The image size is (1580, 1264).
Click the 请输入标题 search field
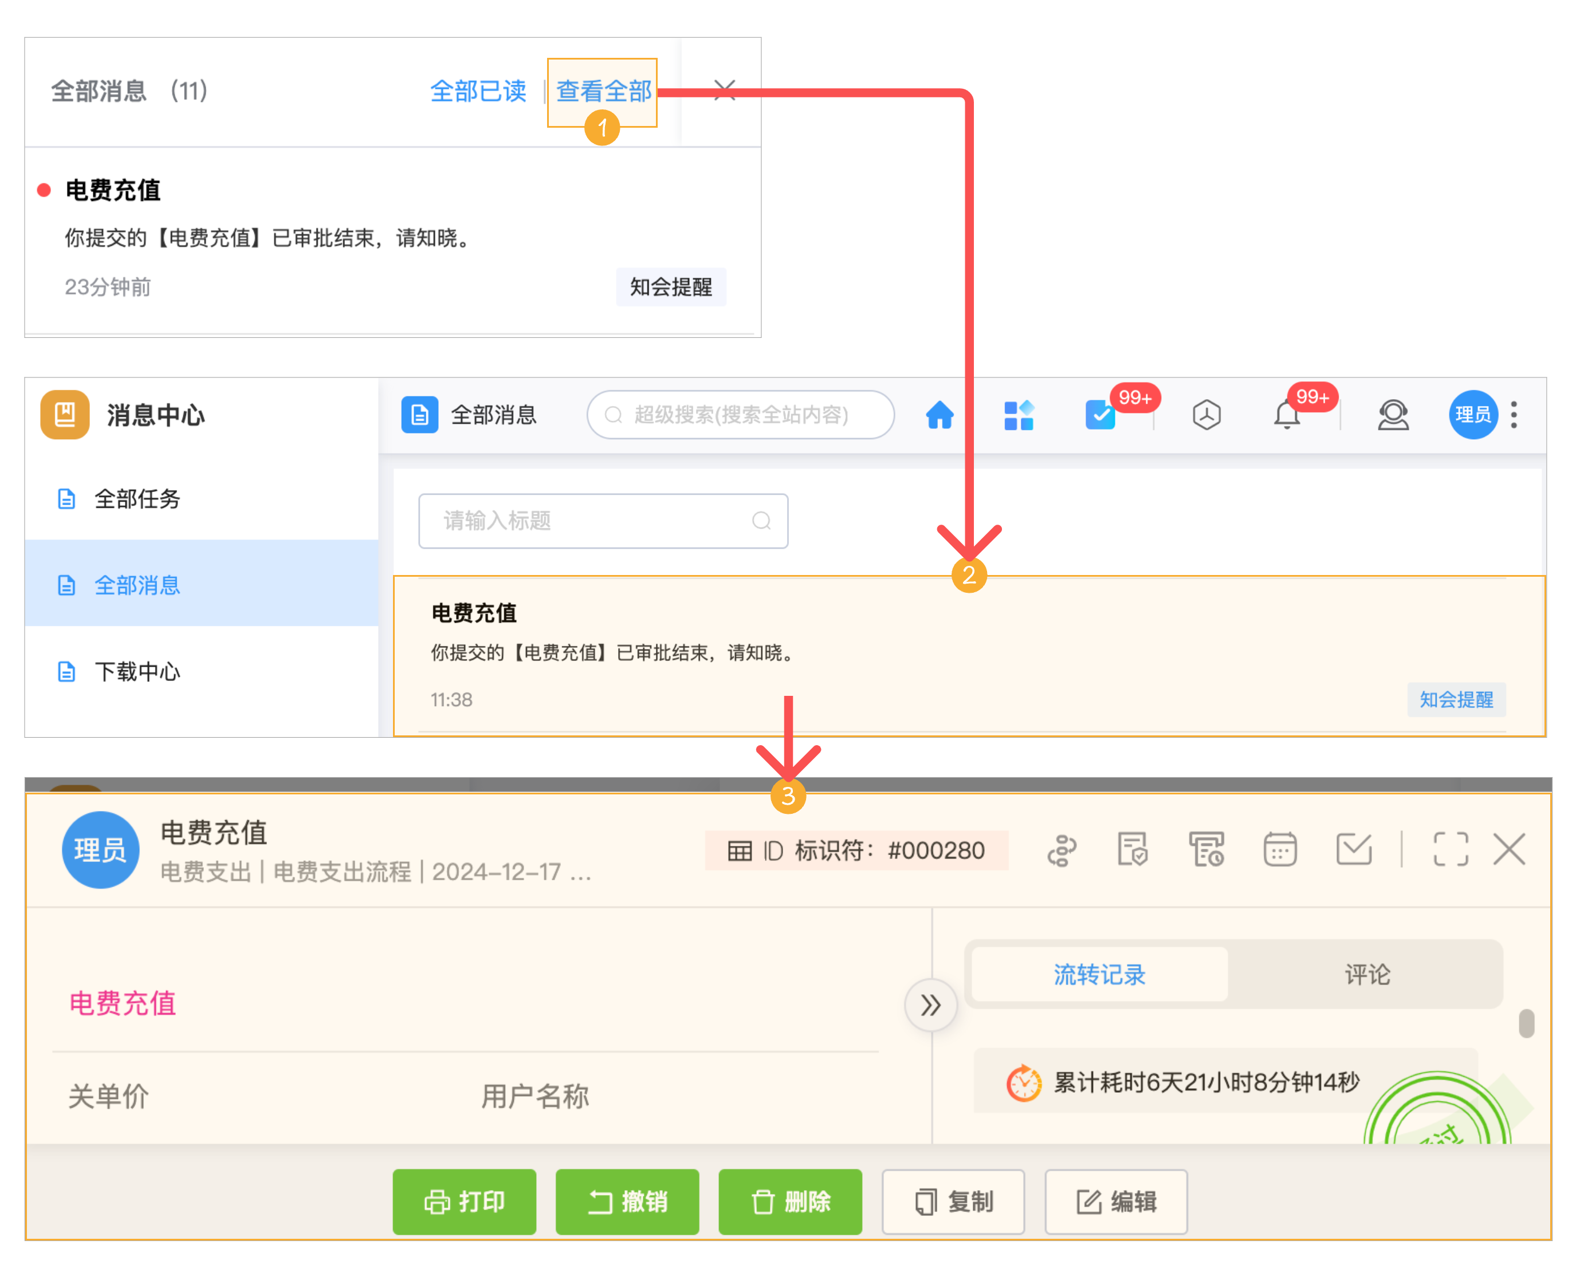594,521
